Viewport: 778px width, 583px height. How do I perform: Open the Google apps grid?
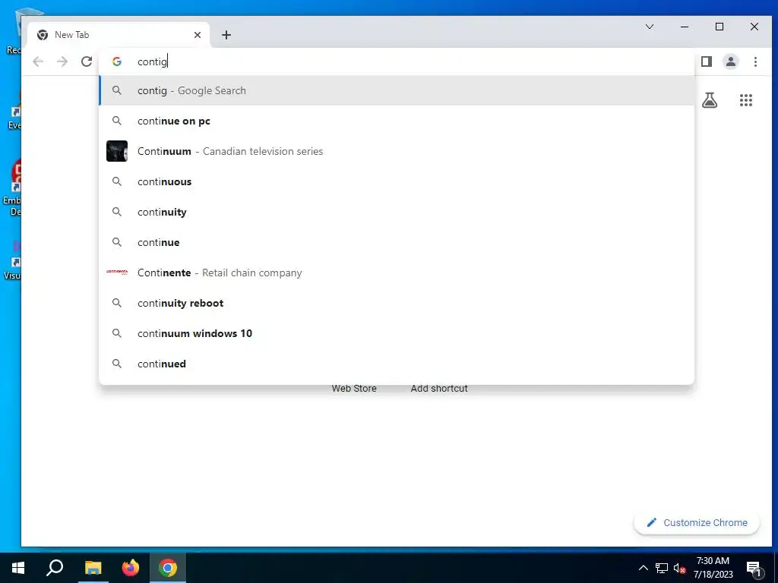pyautogui.click(x=746, y=101)
